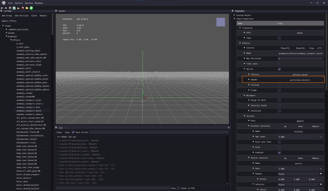The image size is (328, 191).
Task: Expand the Custom Object section
Action: click(x=234, y=15)
